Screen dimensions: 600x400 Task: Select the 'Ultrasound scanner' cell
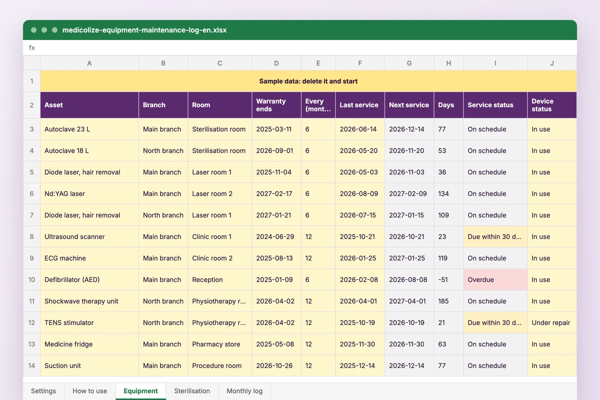point(89,236)
